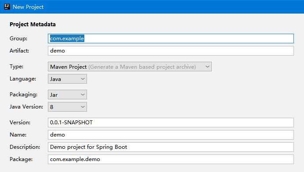Select the 0.0.1-SNAPSHOT Version field

click(x=171, y=123)
